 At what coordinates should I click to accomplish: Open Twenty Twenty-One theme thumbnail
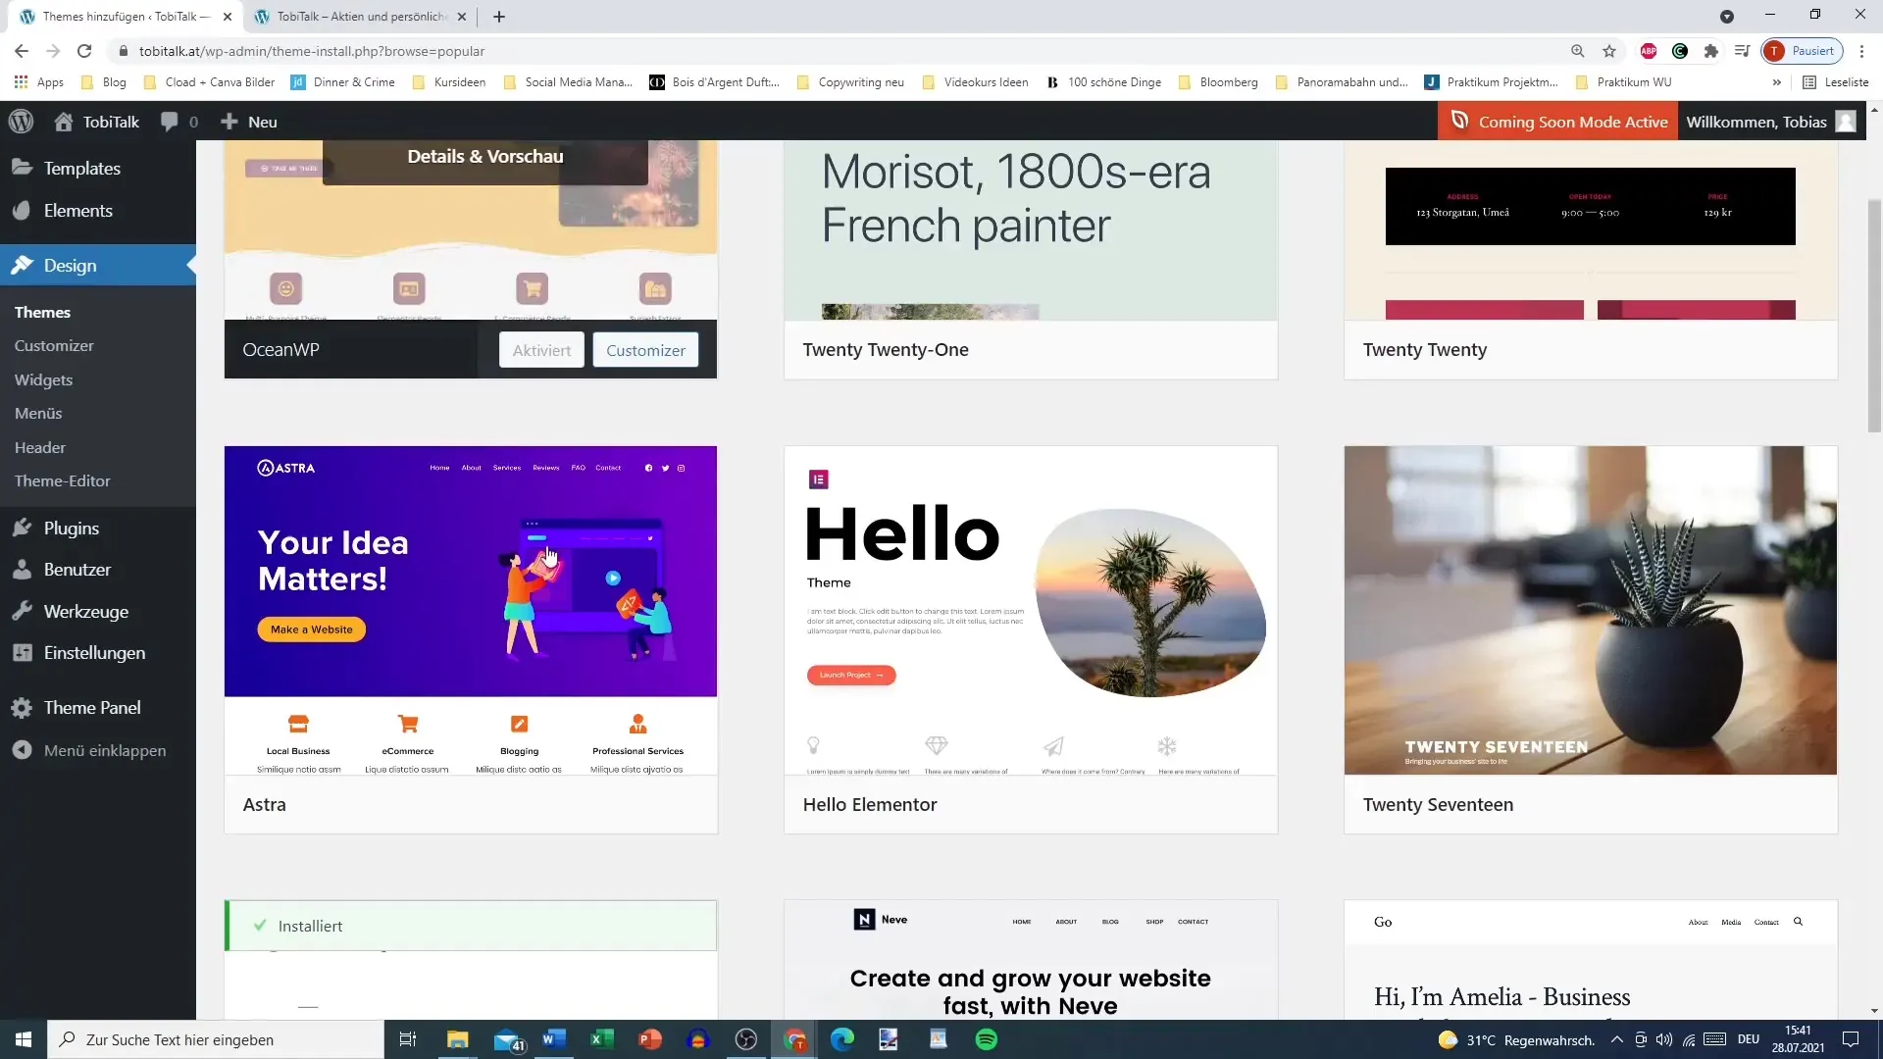click(1031, 229)
